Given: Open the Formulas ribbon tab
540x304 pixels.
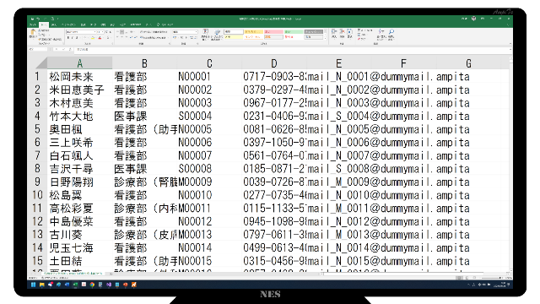Looking at the screenshot, I should coord(83,24).
